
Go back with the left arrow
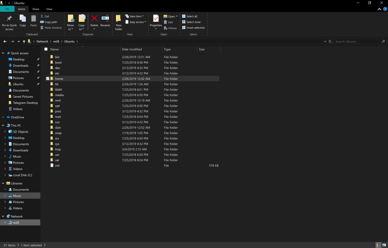[x=5, y=41]
